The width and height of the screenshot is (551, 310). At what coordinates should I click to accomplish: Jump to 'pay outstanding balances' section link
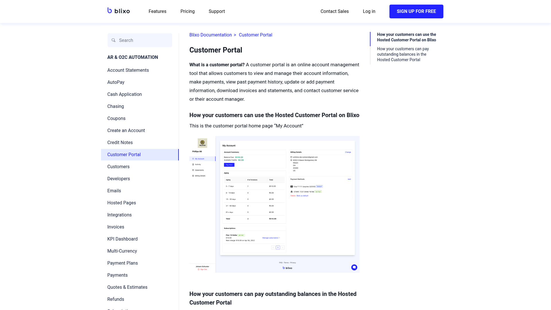point(403,54)
